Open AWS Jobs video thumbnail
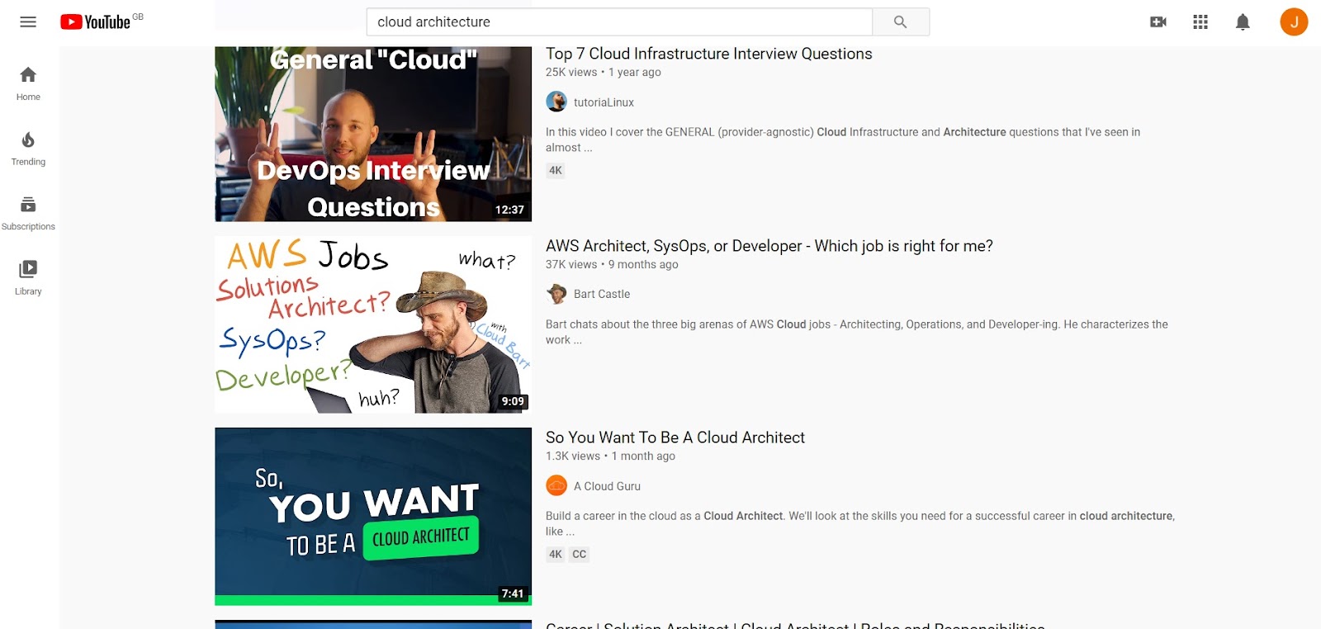The width and height of the screenshot is (1321, 629). point(373,325)
